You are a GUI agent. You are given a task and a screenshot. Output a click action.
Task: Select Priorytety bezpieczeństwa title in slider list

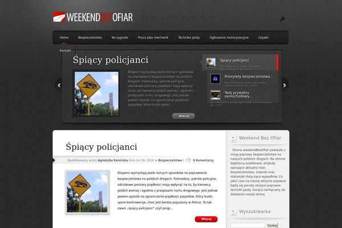249,76
